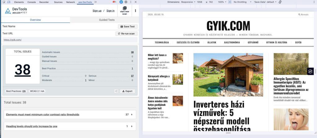Open article Mikor lett luxus a megfázás?
317x138 pixels.
(157, 57)
